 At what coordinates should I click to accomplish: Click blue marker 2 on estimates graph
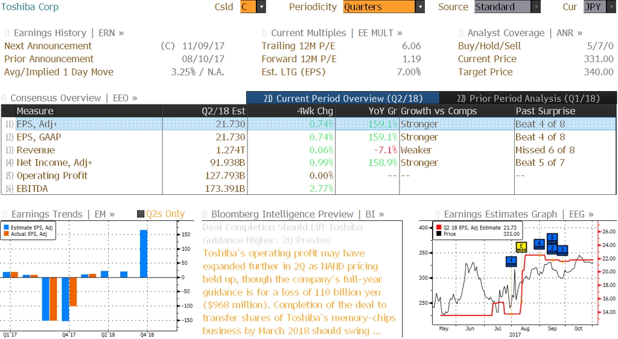[x=552, y=249]
